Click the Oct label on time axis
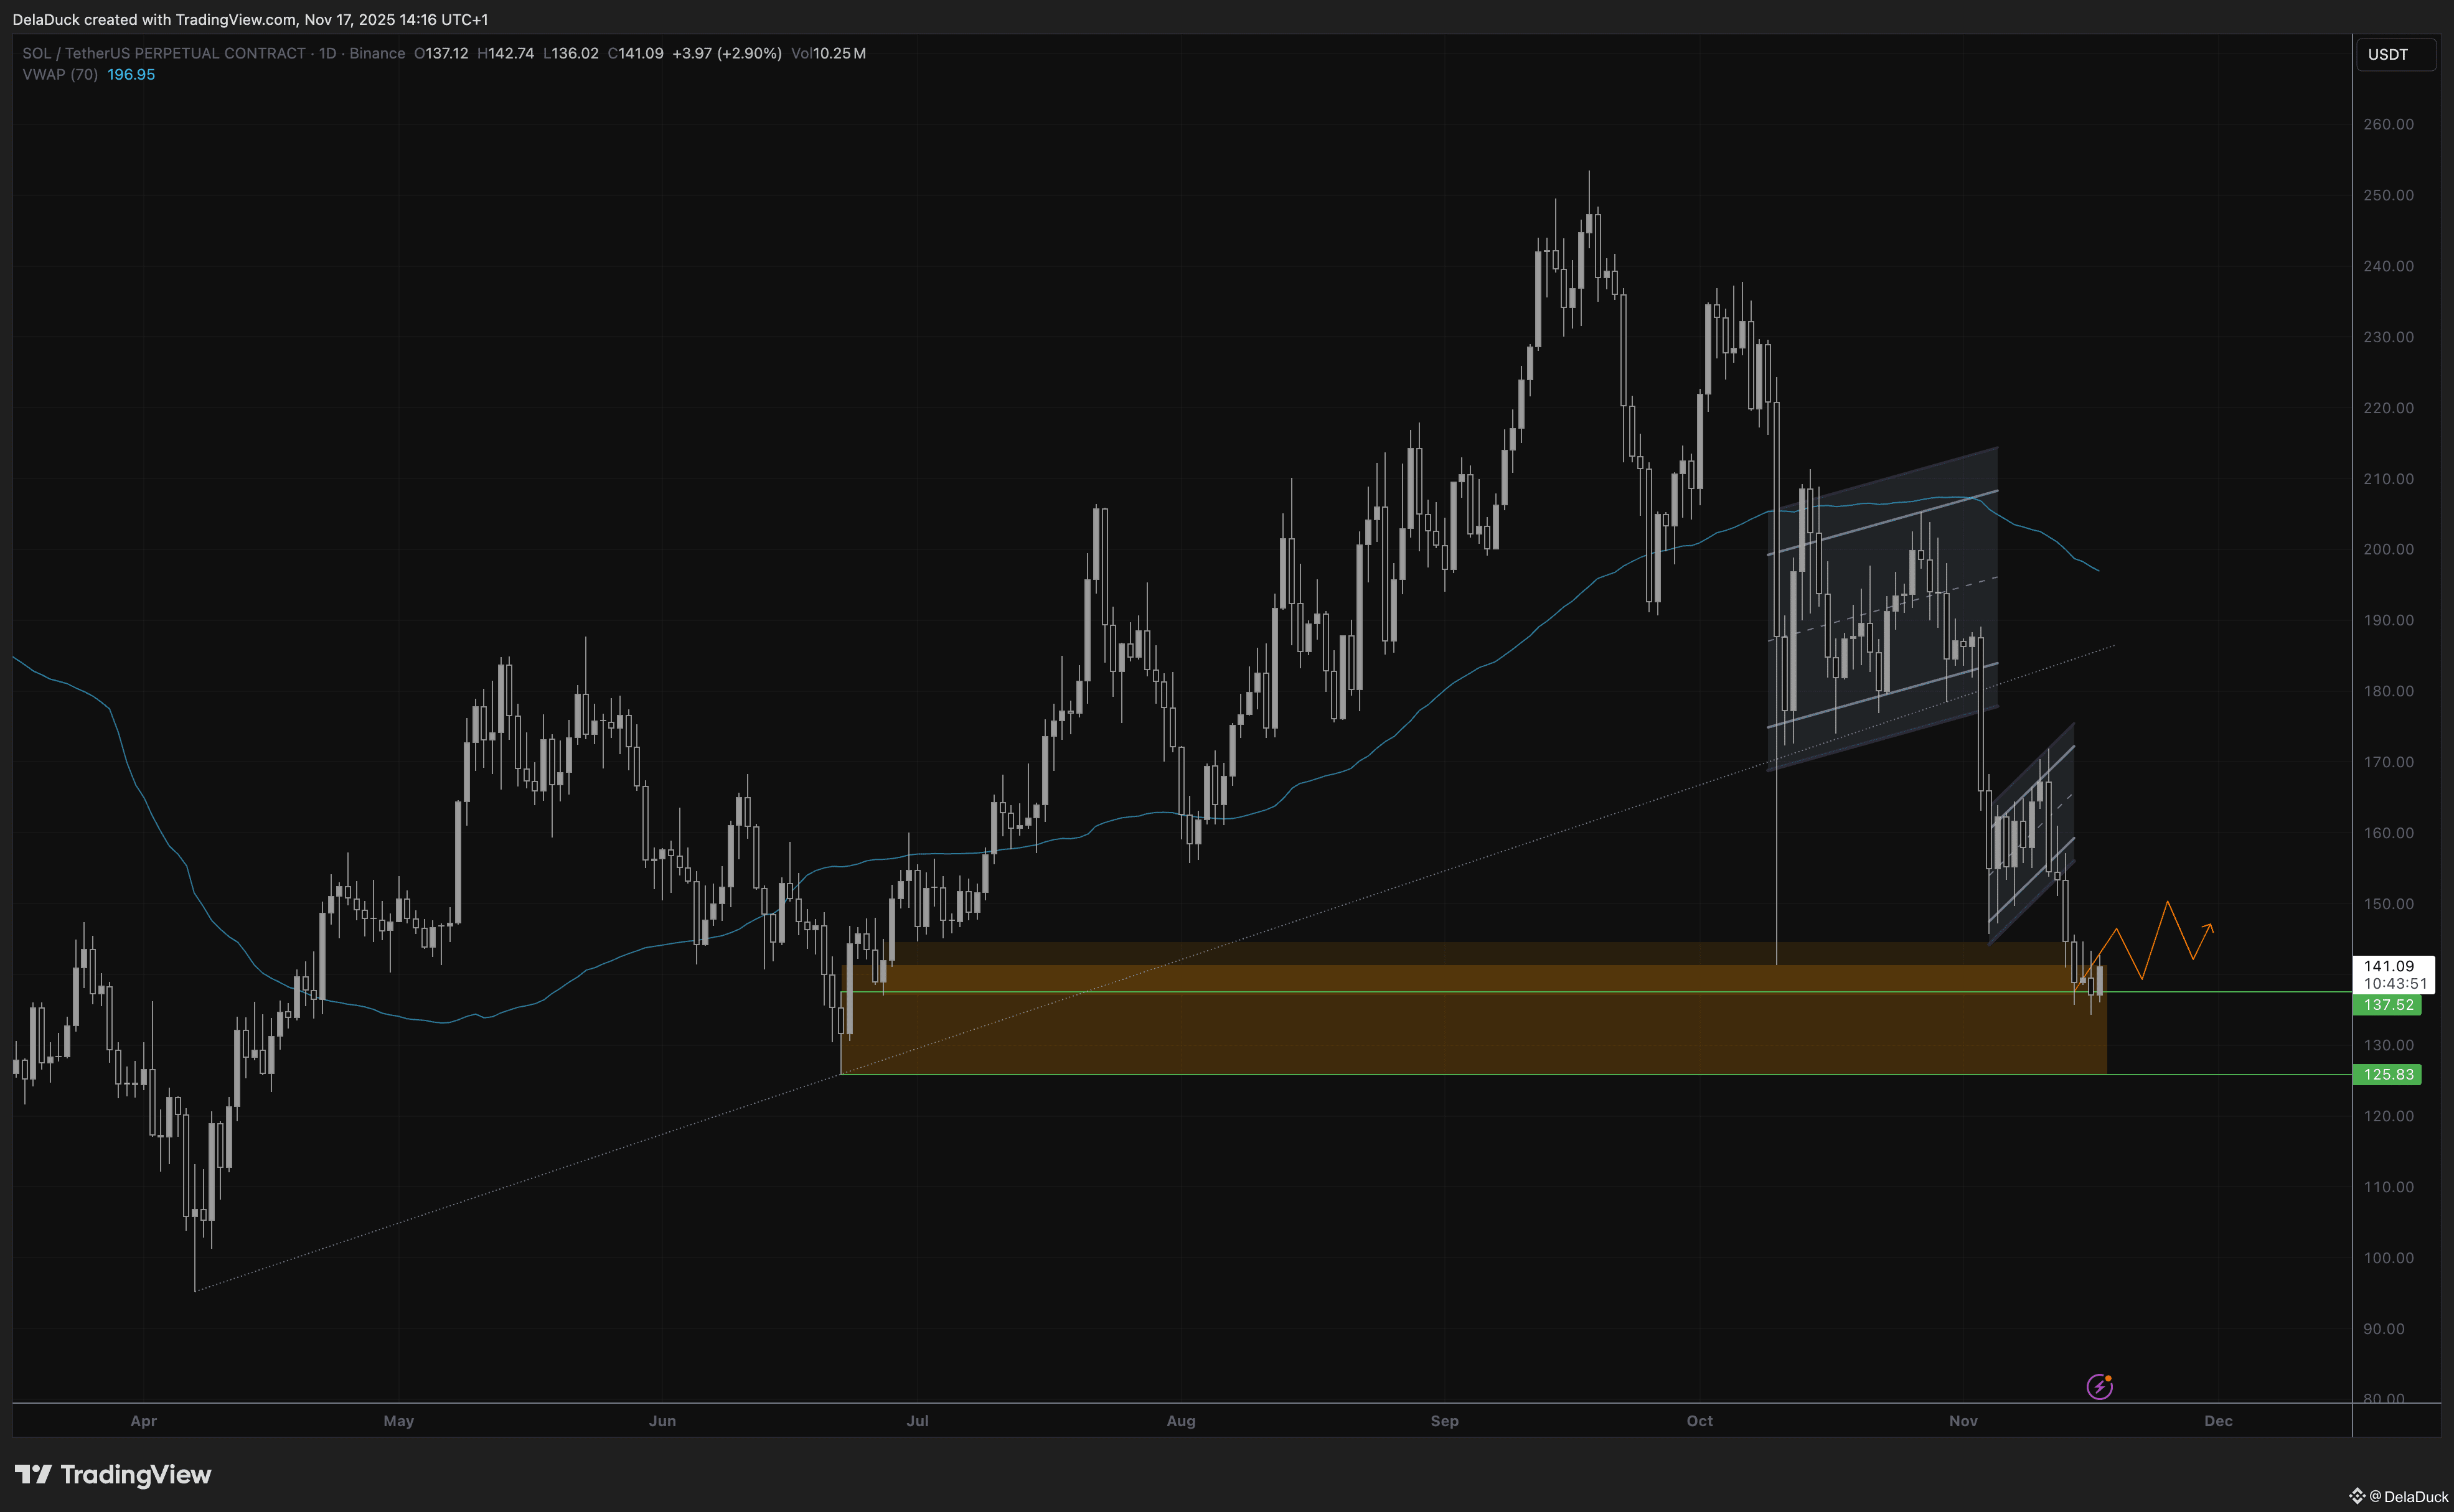 [1699, 1421]
